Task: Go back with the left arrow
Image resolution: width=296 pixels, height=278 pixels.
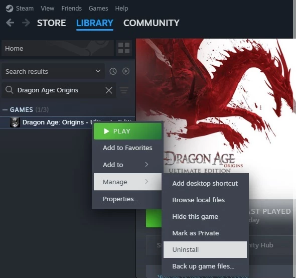Action: 10,23
